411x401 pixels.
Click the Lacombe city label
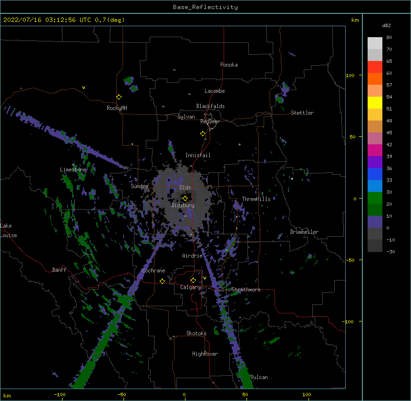click(215, 91)
